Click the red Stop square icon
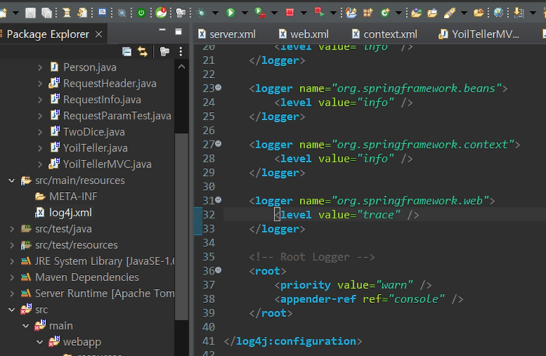Image resolution: width=546 pixels, height=356 pixels. point(289,12)
